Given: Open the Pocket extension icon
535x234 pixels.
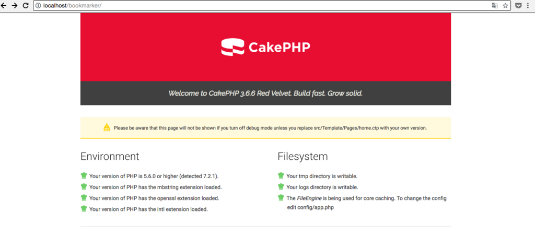Looking at the screenshot, I should pyautogui.click(x=518, y=5).
